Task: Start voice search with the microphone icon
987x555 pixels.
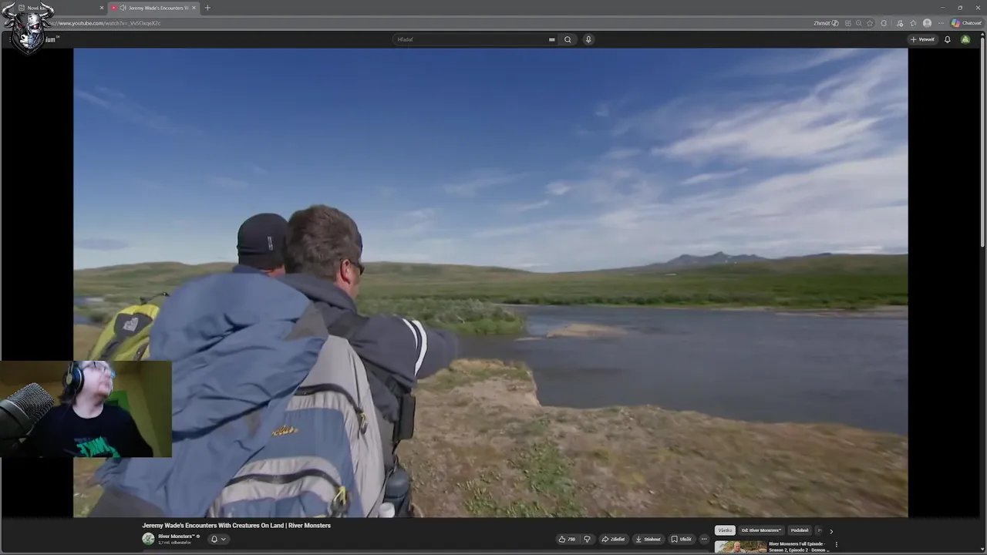Action: click(588, 39)
